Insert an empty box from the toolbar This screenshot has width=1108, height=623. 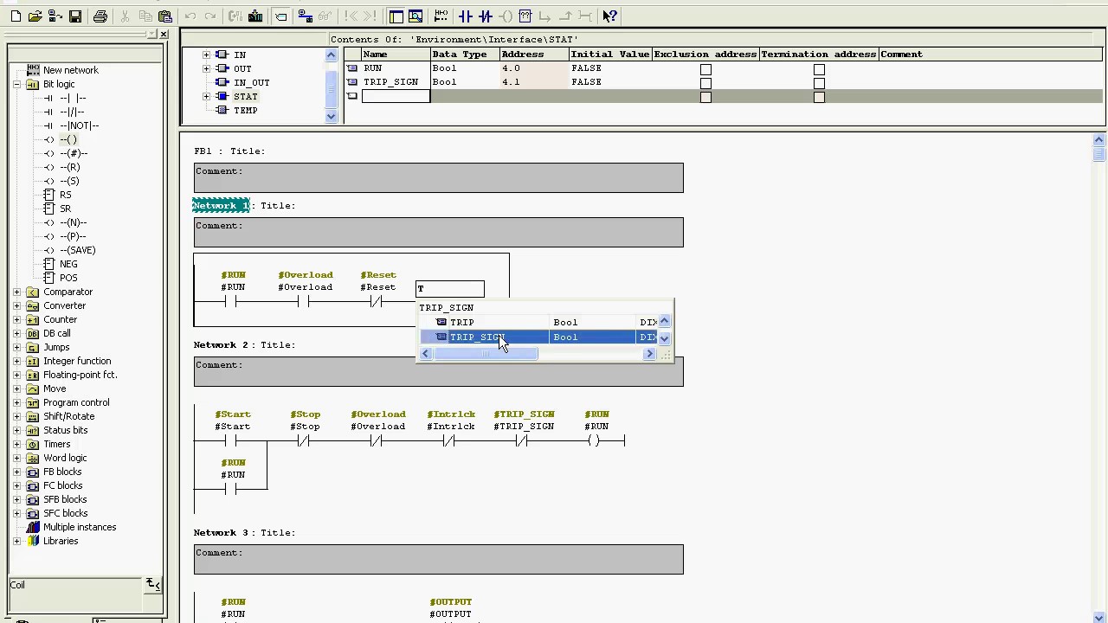point(525,16)
